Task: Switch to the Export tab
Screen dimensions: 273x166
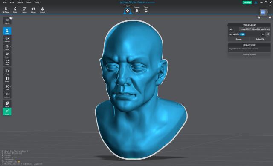Action: [146, 10]
